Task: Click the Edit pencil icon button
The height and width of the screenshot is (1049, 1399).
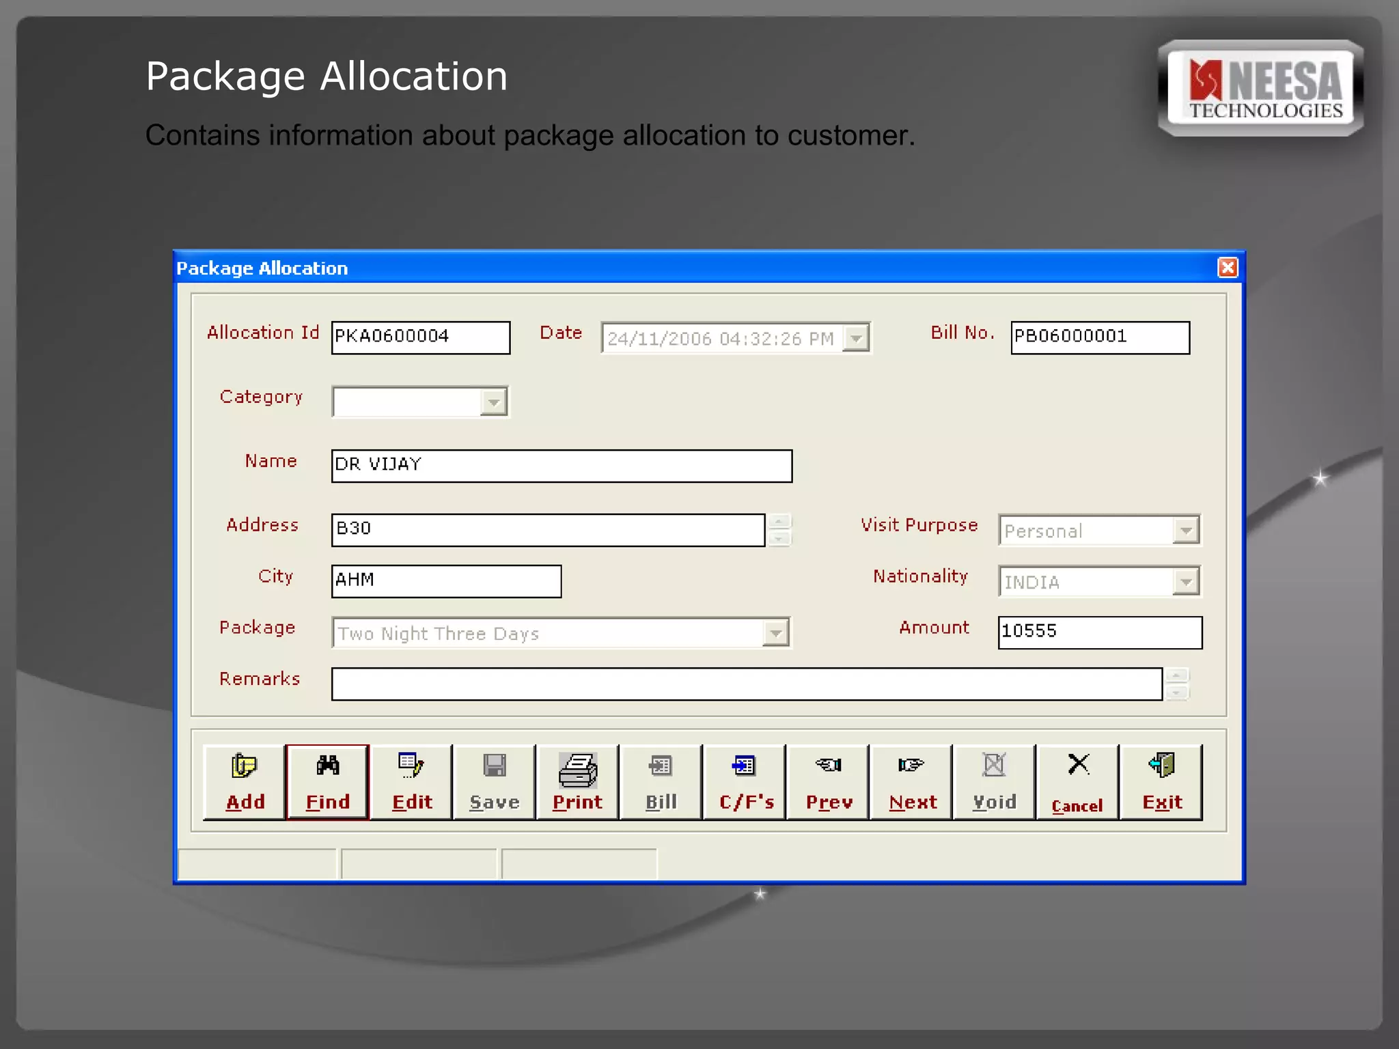Action: click(411, 782)
